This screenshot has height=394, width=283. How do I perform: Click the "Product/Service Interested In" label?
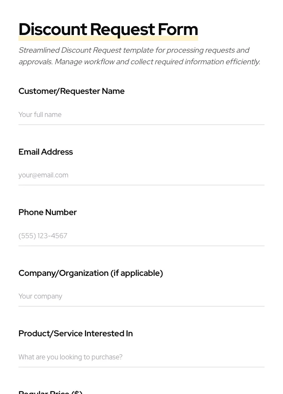76,334
